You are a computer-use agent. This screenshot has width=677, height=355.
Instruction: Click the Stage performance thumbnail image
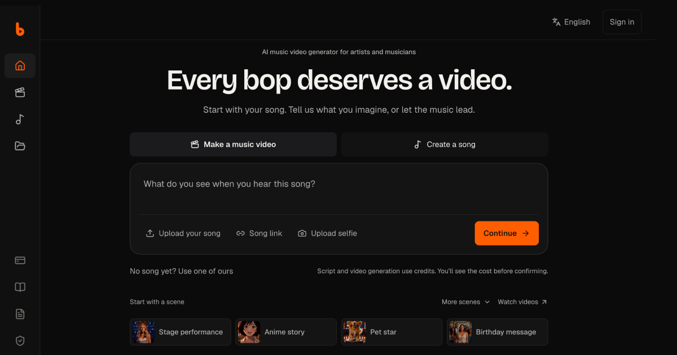tap(143, 332)
